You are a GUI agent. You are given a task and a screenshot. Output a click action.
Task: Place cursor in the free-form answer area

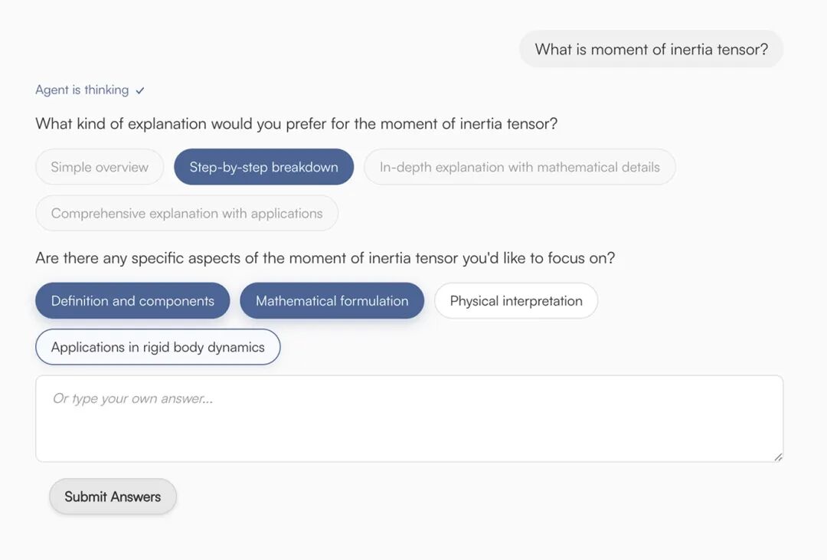(409, 433)
